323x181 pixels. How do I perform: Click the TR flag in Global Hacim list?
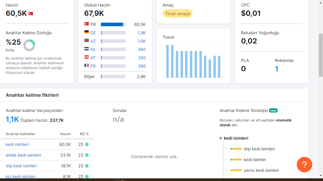tap(87, 24)
